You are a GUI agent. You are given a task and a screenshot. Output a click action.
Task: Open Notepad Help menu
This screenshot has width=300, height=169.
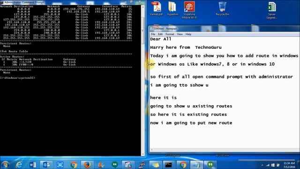[x=188, y=34]
